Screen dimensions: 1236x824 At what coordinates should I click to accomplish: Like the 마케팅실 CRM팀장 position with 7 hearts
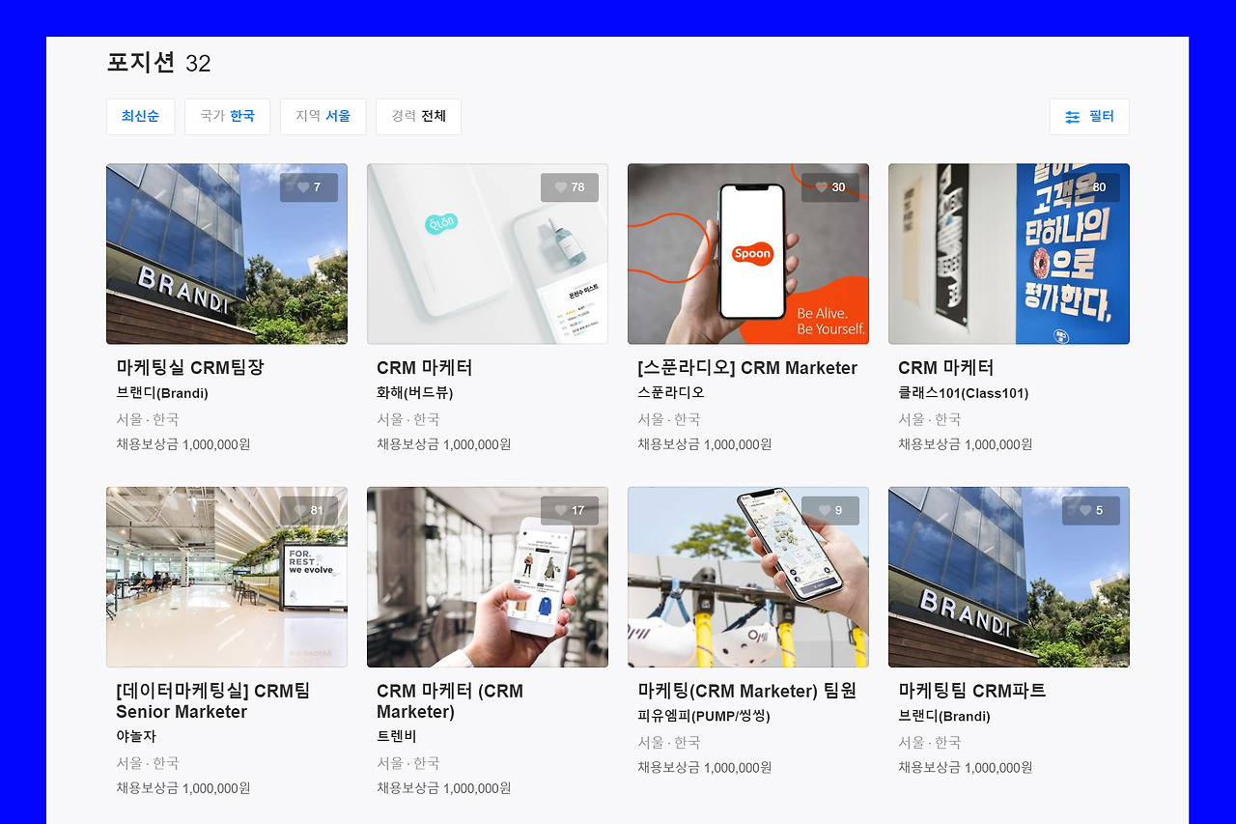(x=309, y=187)
